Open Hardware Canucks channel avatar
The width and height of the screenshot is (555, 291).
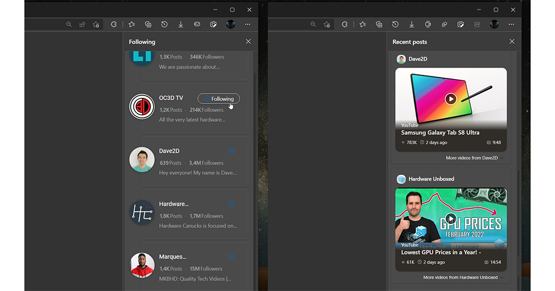pyautogui.click(x=142, y=212)
